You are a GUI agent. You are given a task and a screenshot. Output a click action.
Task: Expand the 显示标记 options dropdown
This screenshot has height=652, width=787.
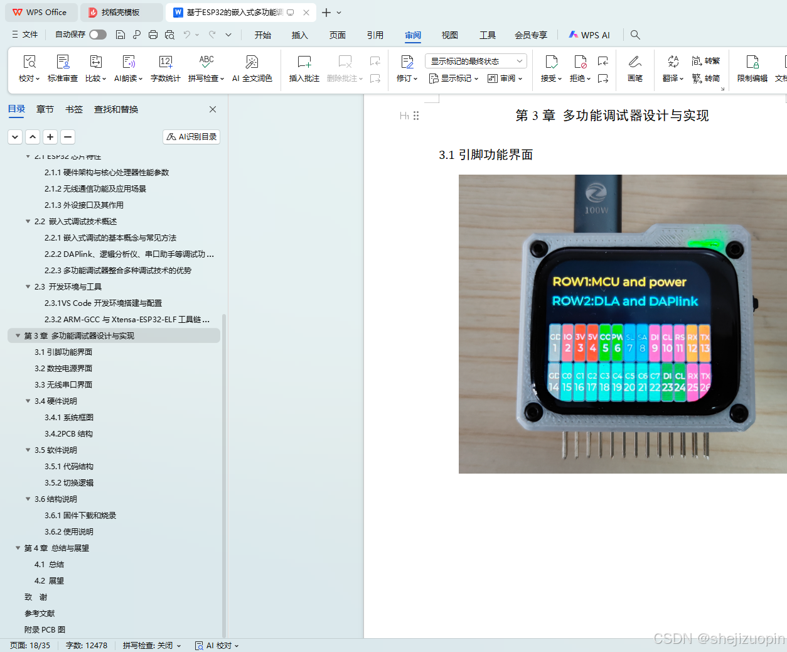coord(453,78)
